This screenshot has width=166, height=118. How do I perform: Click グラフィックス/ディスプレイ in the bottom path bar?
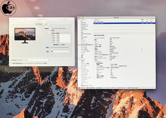(119, 88)
